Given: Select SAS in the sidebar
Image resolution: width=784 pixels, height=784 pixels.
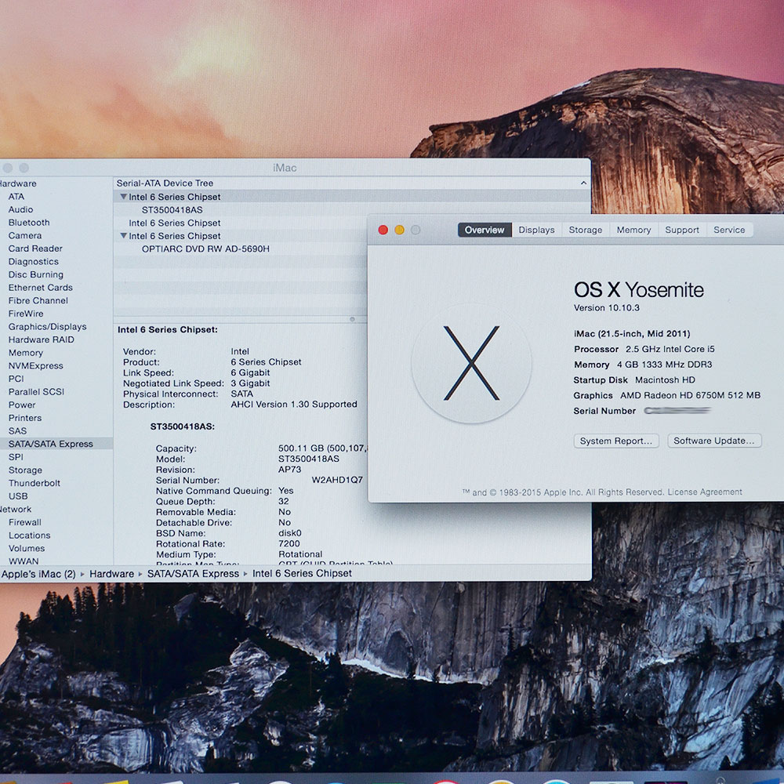Looking at the screenshot, I should pyautogui.click(x=17, y=430).
